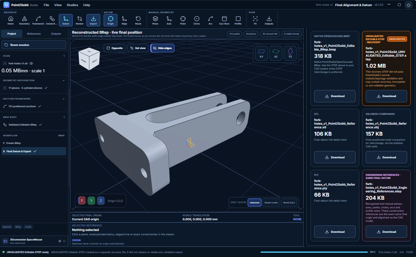Toggle the X axis button
Viewport: 416px width, 257px height.
click(x=82, y=201)
